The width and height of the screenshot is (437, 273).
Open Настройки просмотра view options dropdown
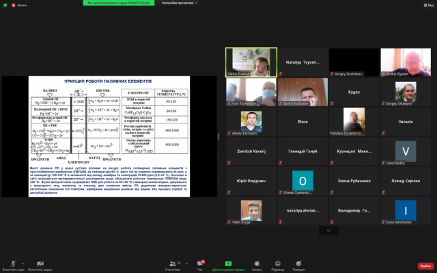click(x=179, y=3)
